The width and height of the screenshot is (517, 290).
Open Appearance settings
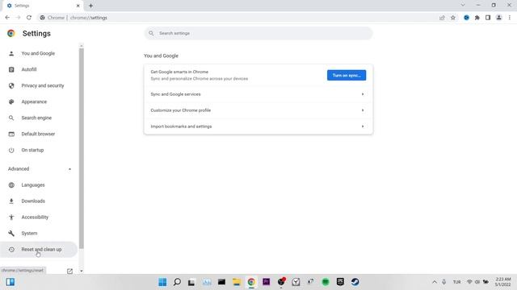click(x=39, y=101)
